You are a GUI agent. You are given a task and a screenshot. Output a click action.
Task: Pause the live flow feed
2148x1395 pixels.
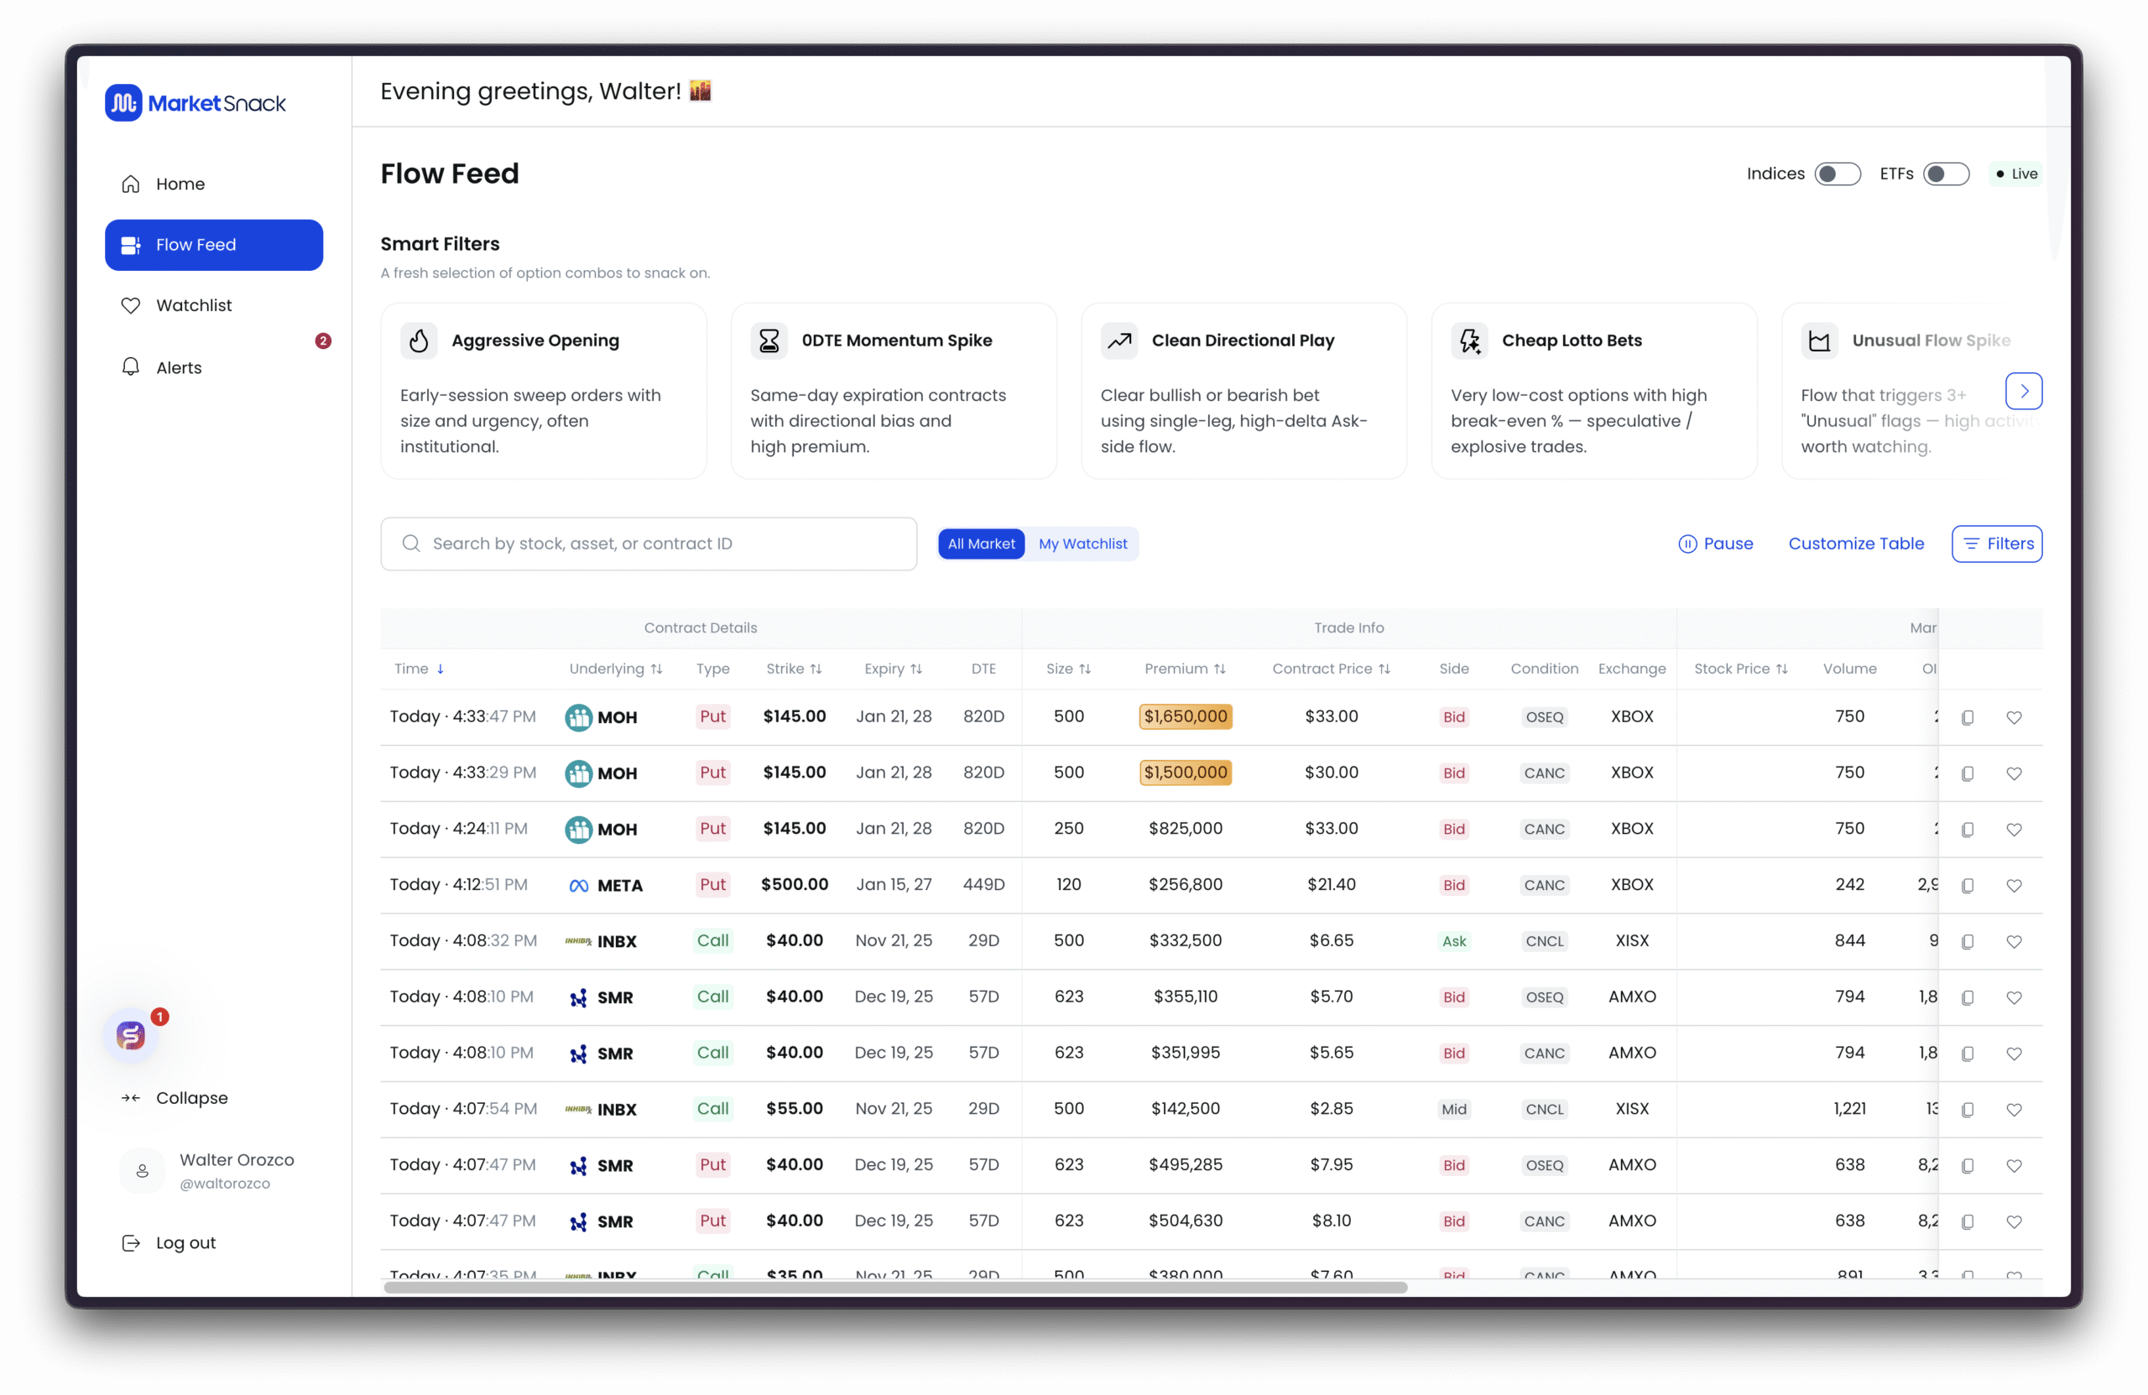coord(1715,544)
